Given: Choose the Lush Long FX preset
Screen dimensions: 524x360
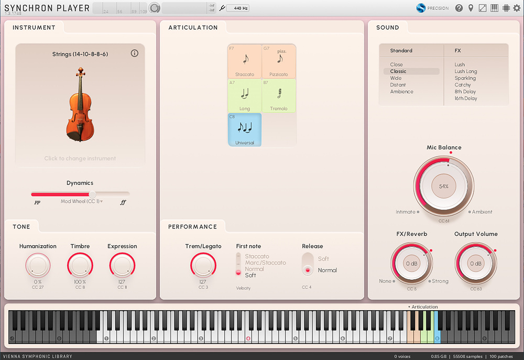Looking at the screenshot, I should tap(465, 71).
